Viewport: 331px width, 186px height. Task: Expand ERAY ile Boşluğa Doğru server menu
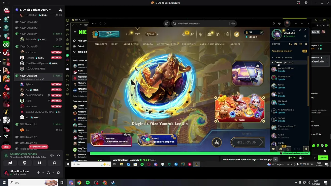pos(35,10)
